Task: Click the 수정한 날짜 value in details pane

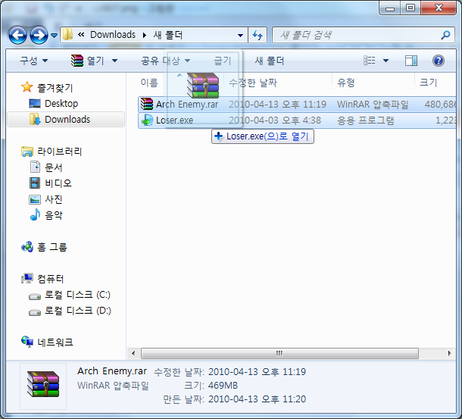Action: pos(258,372)
